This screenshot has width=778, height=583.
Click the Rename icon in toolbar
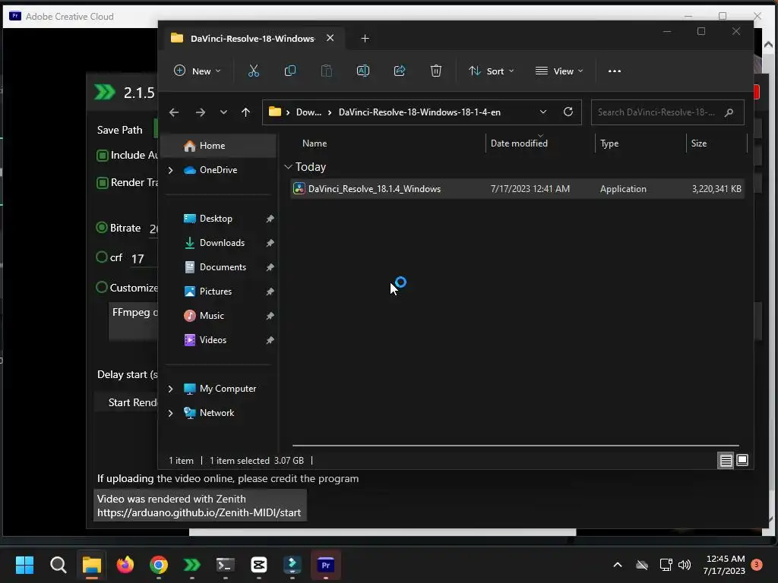[x=362, y=71]
